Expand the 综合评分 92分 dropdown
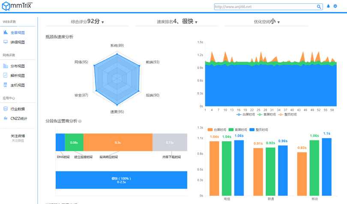This screenshot has width=347, height=204. pos(87,21)
